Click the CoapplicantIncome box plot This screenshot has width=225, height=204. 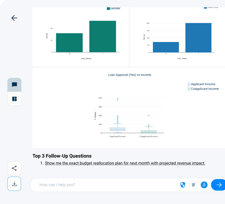click(149, 131)
